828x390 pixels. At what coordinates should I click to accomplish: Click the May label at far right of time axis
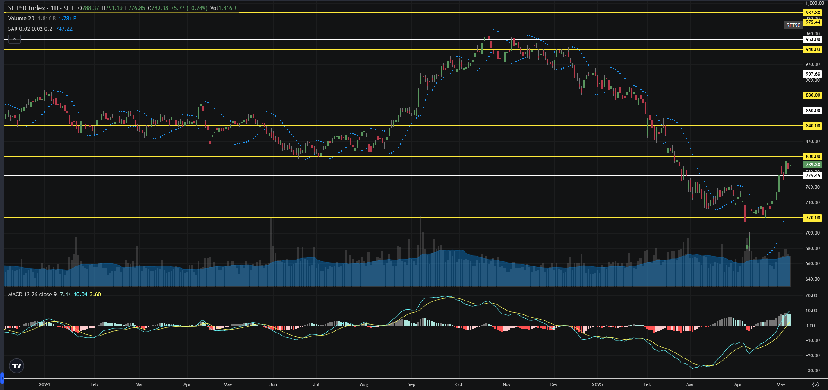[x=781, y=384]
